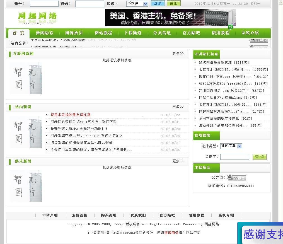Image resolution: width=283 pixels, height=244 pixels.
Task: Open the 状态 dropdown showing 不保存
Action: click(137, 4)
